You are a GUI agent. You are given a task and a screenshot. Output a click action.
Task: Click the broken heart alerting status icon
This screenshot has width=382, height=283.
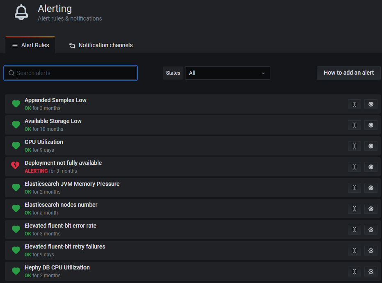15,166
